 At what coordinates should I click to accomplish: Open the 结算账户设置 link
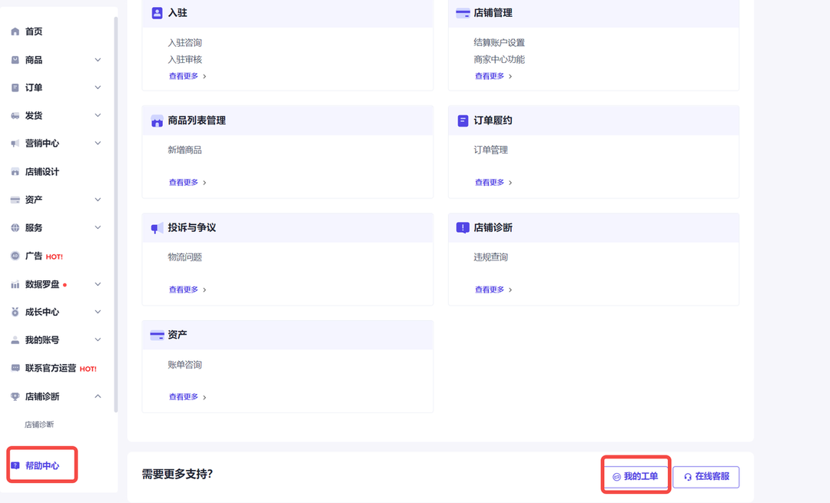point(499,43)
